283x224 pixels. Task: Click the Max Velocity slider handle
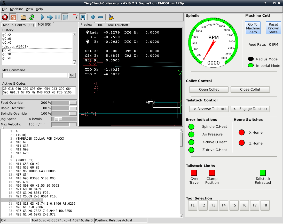point(73,124)
